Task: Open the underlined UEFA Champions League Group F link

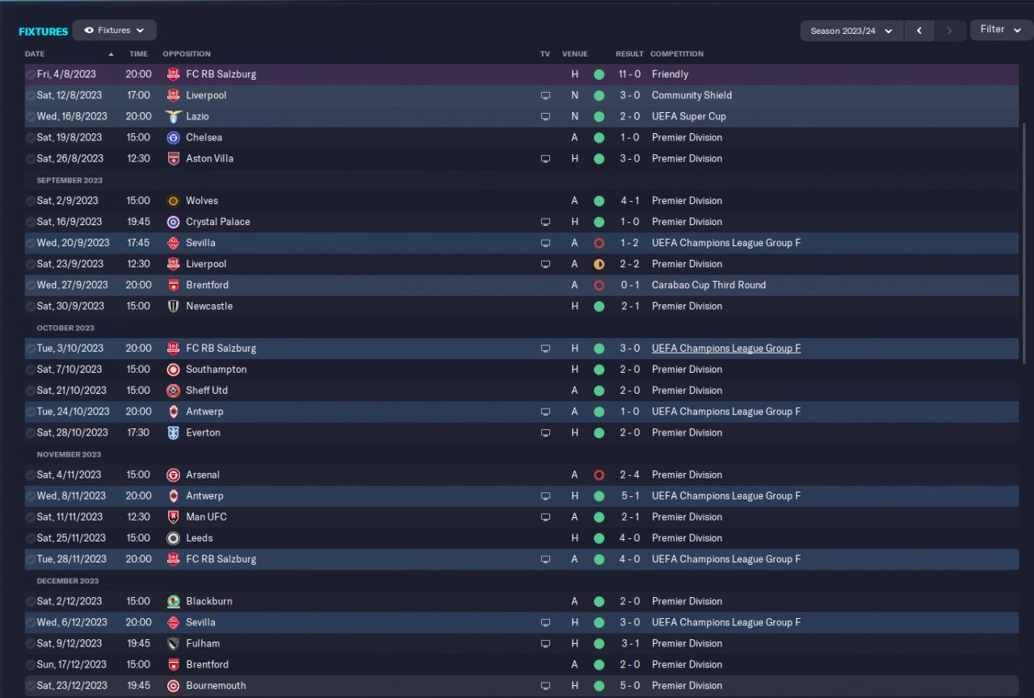Action: pos(726,349)
